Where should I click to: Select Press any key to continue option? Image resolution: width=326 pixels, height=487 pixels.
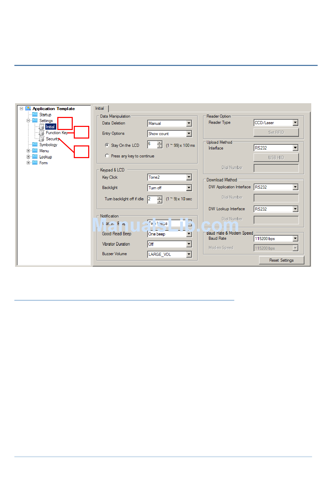coord(107,156)
